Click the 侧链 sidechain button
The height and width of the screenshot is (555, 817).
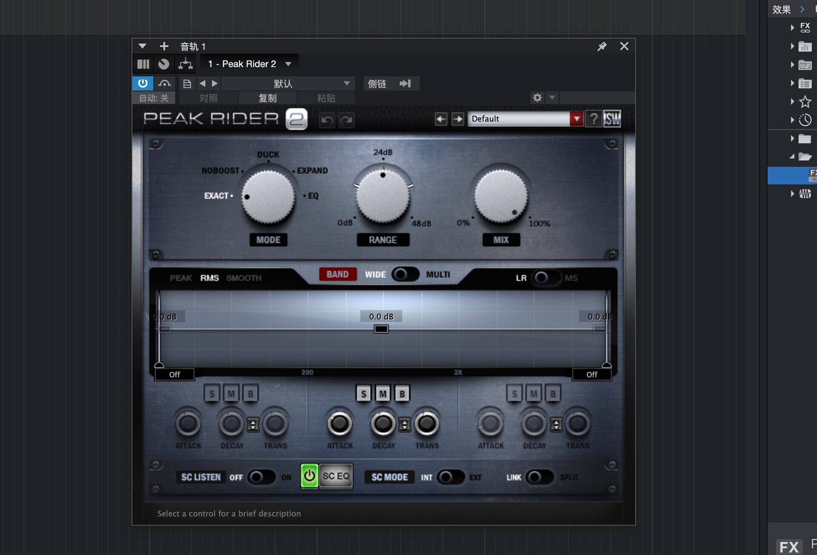point(377,83)
